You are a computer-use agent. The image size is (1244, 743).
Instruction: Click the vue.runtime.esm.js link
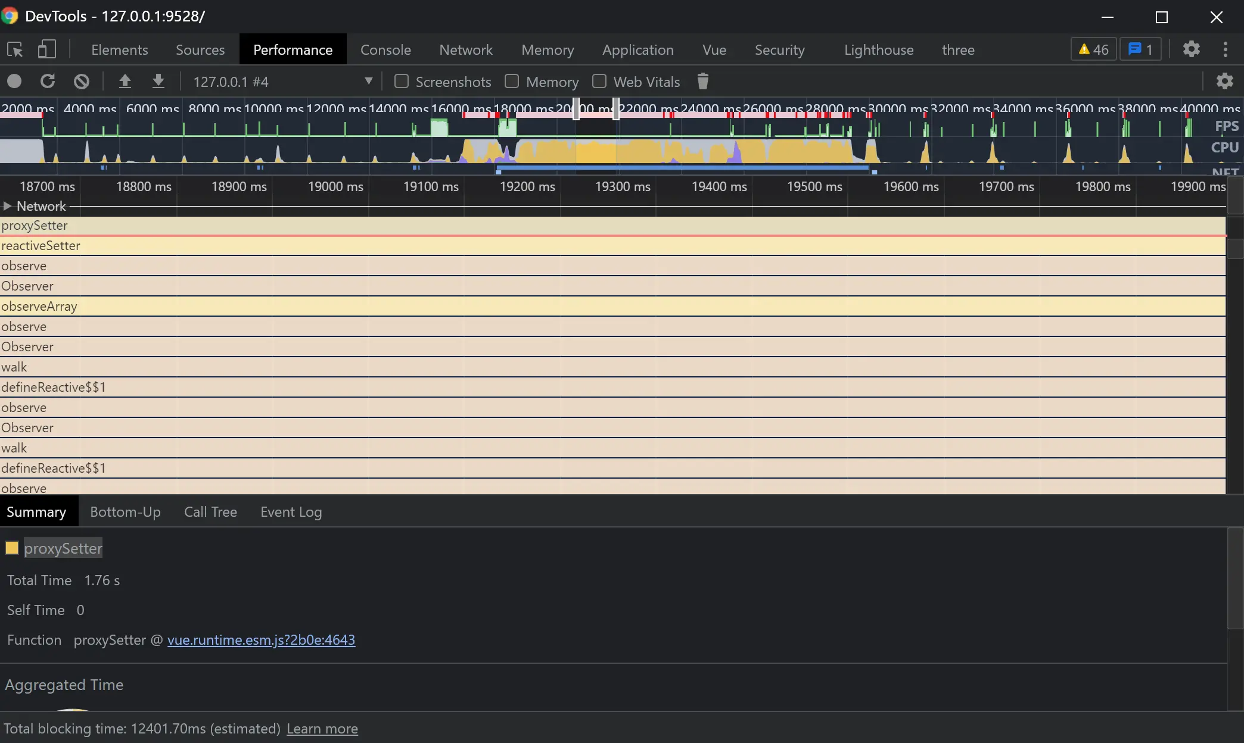(261, 639)
